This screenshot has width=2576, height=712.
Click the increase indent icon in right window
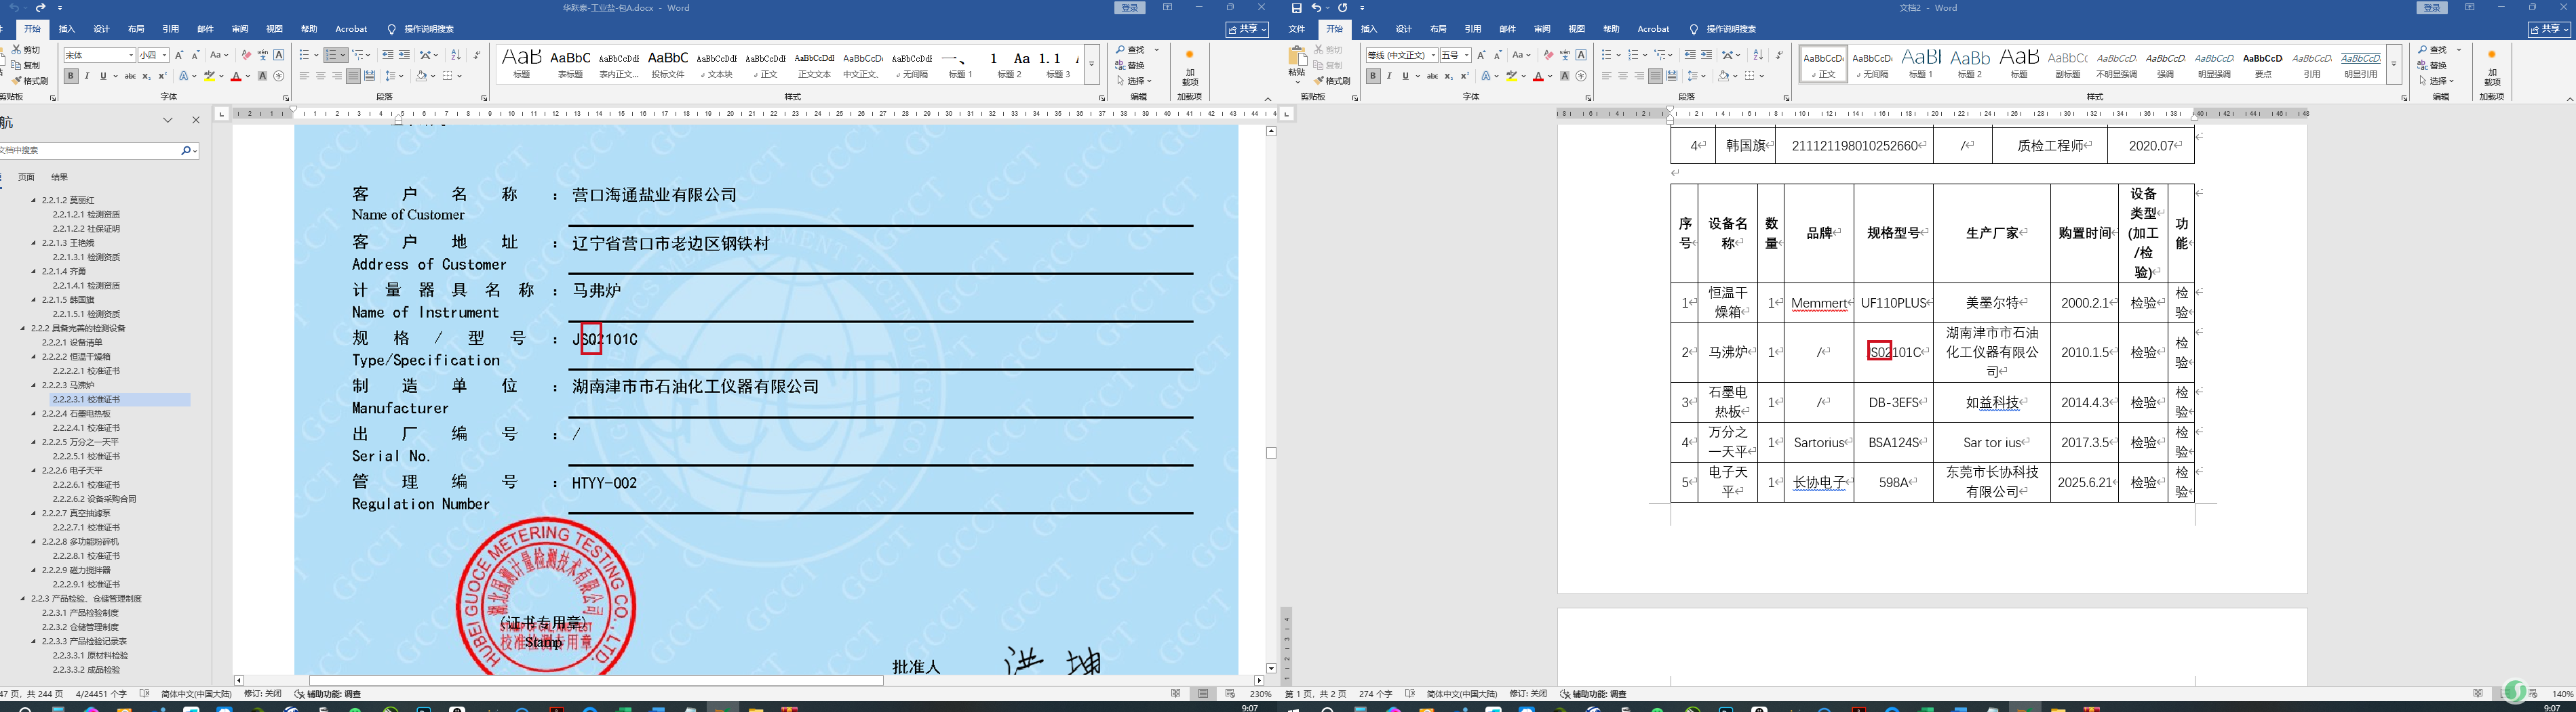pyautogui.click(x=1706, y=55)
